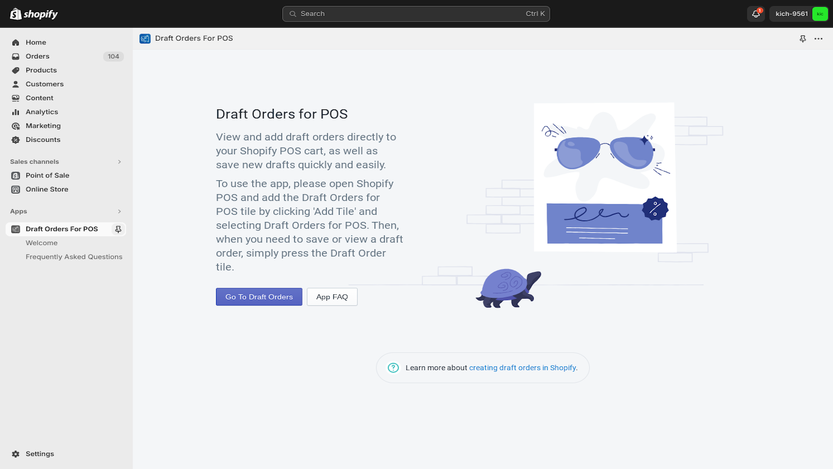Click the Sales channels section label
Viewport: 833px width, 469px height.
(x=34, y=162)
